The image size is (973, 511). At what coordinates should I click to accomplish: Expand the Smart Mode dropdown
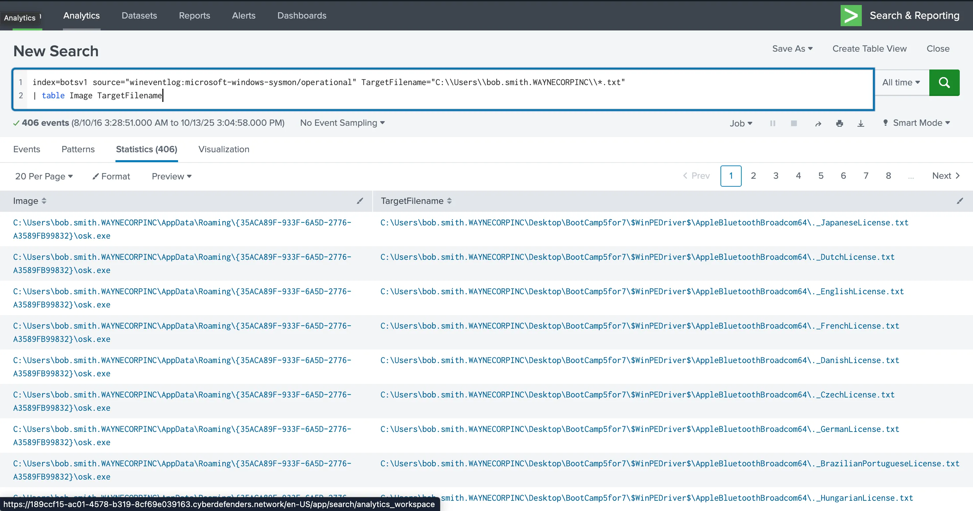pos(917,123)
